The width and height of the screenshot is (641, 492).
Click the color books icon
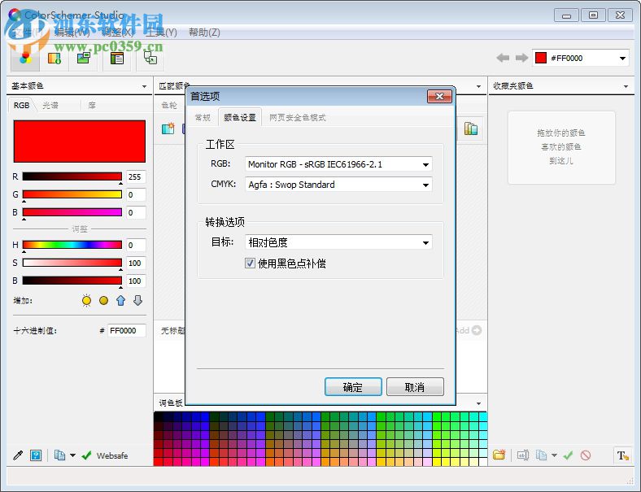click(471, 128)
